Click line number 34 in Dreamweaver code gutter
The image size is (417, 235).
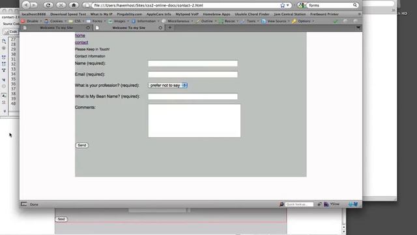coord(13,74)
